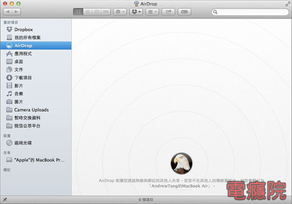Image resolution: width=292 pixels, height=204 pixels.
Task: Click the AirDrop sidebar icon
Action: (x=9, y=45)
